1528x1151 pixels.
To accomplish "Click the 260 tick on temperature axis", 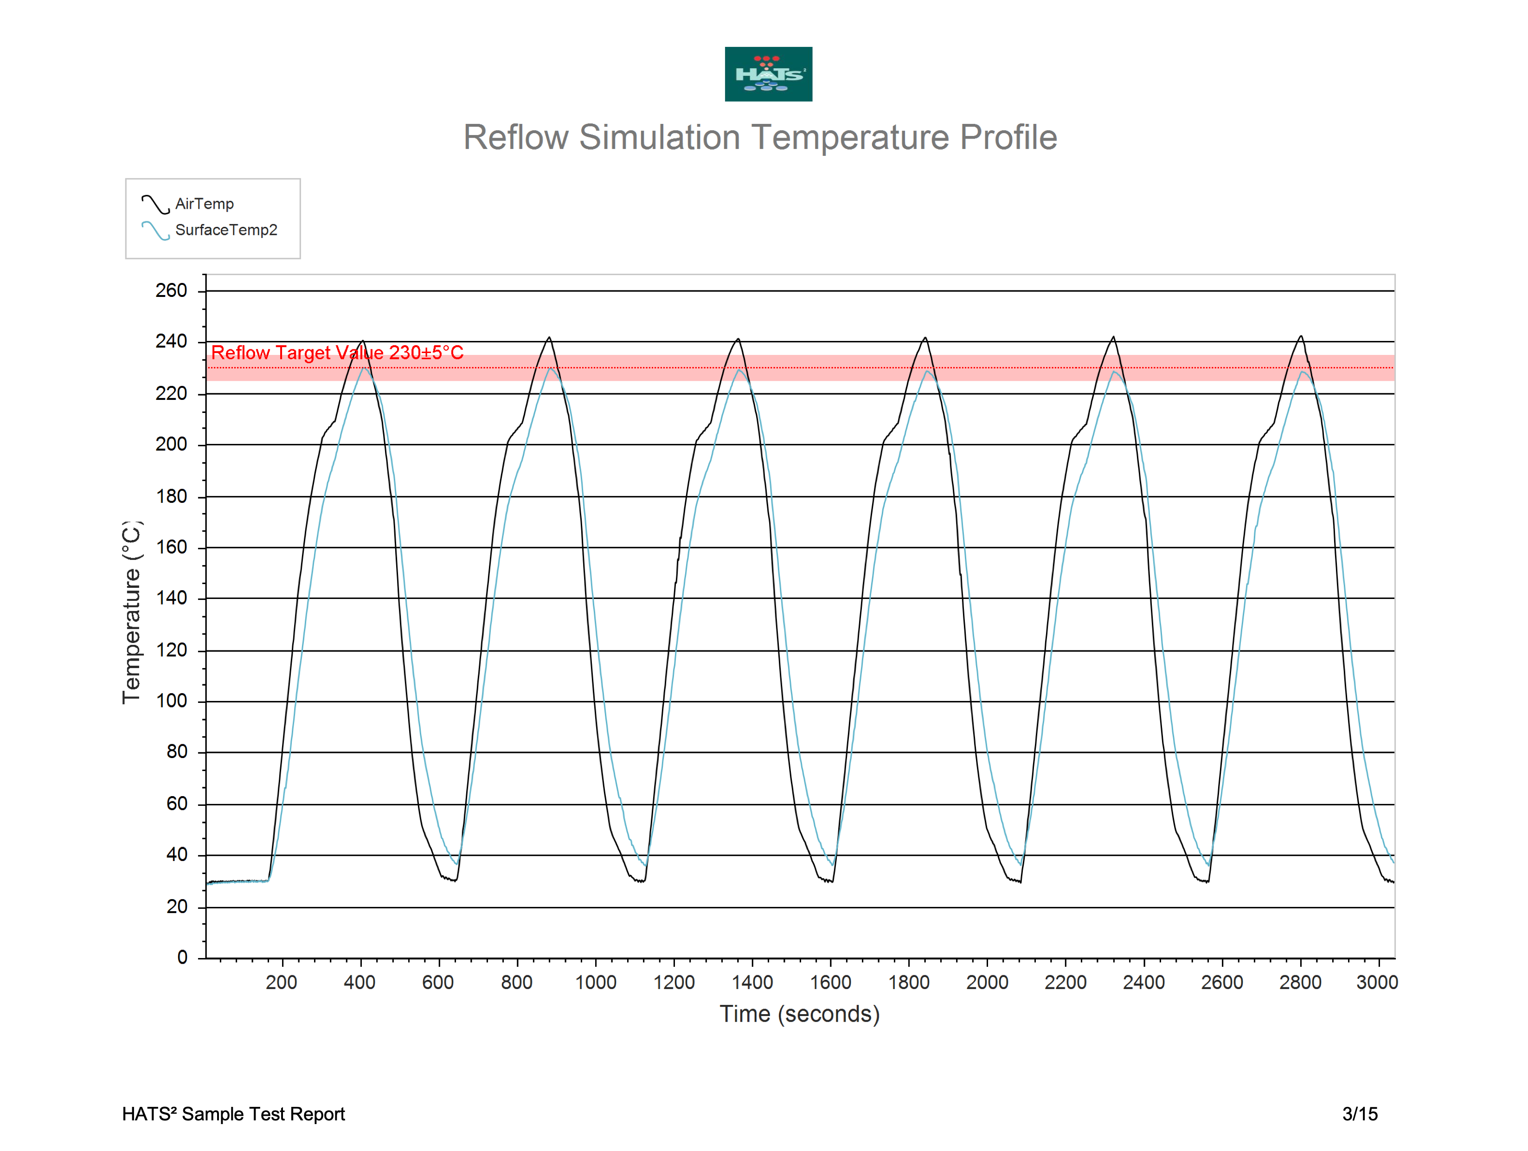I will point(171,290).
